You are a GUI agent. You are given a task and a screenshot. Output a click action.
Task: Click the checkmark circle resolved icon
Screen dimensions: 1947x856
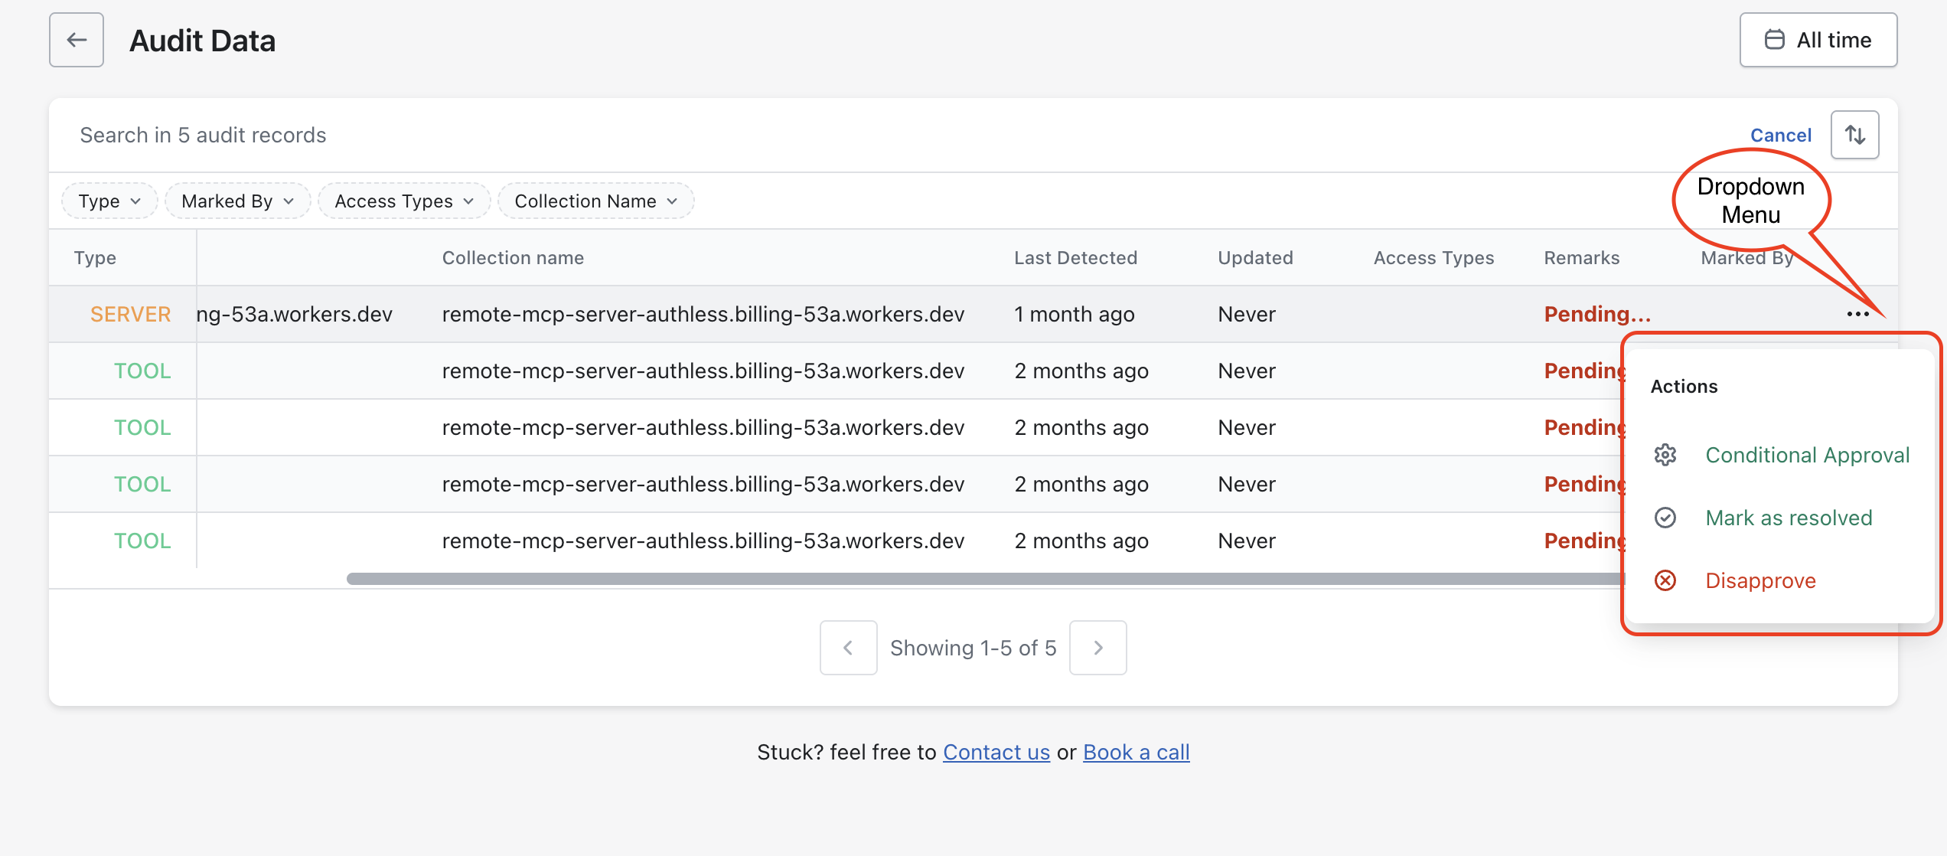(1665, 518)
